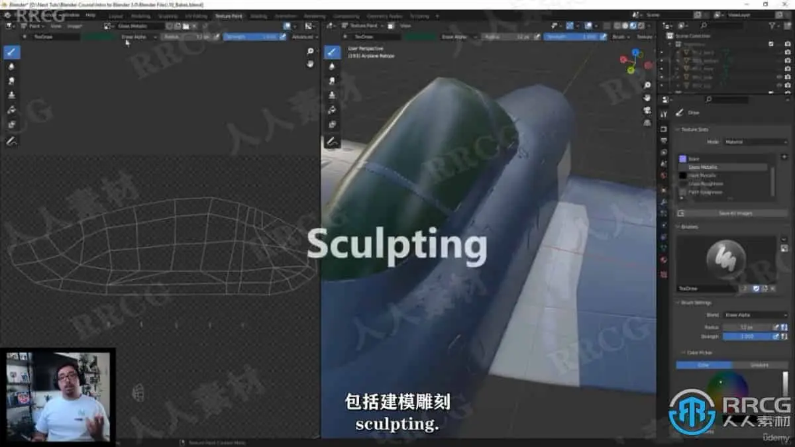Select the Draw brush tool in image editor toolbar

click(12, 52)
